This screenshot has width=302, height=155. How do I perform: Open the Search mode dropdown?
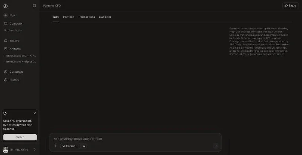[x=70, y=146]
